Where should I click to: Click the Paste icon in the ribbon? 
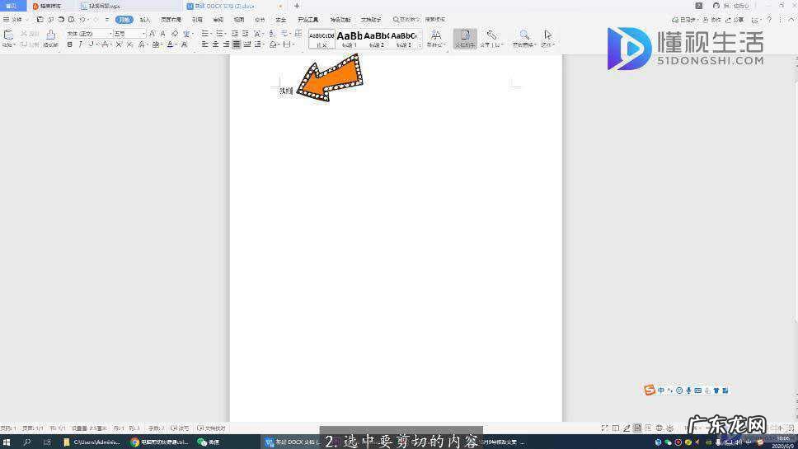coord(8,35)
